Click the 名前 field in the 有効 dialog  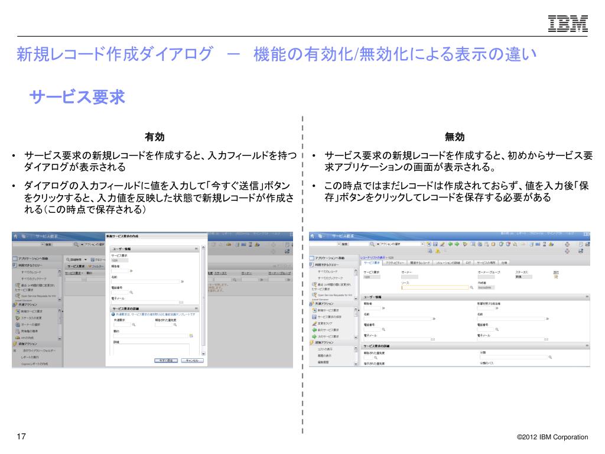pyautogui.click(x=145, y=281)
